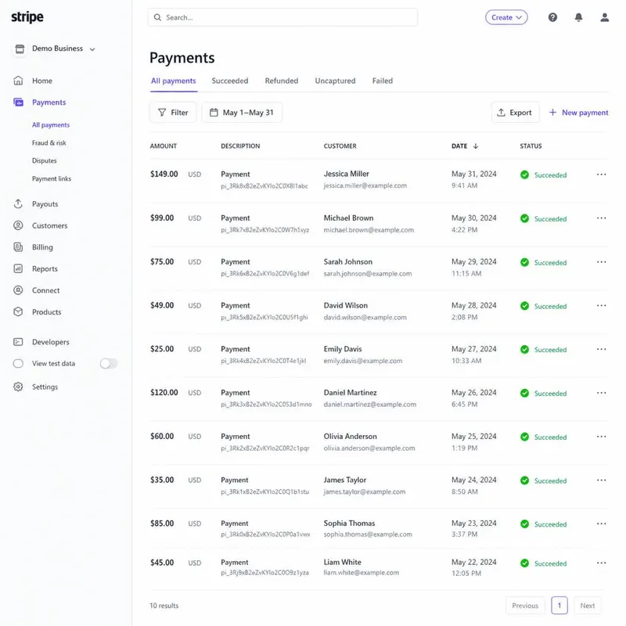626x626 pixels.
Task: Expand the Demo Business account switcher
Action: click(x=55, y=49)
